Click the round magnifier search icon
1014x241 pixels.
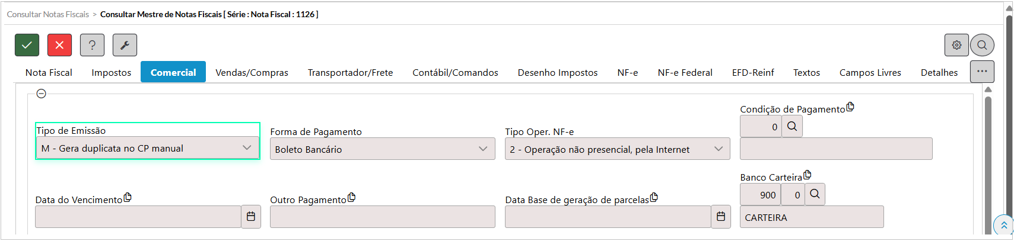pos(982,45)
